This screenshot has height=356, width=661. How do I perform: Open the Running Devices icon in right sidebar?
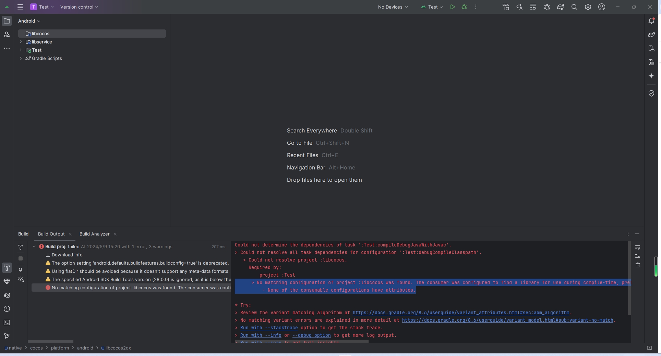pyautogui.click(x=651, y=62)
